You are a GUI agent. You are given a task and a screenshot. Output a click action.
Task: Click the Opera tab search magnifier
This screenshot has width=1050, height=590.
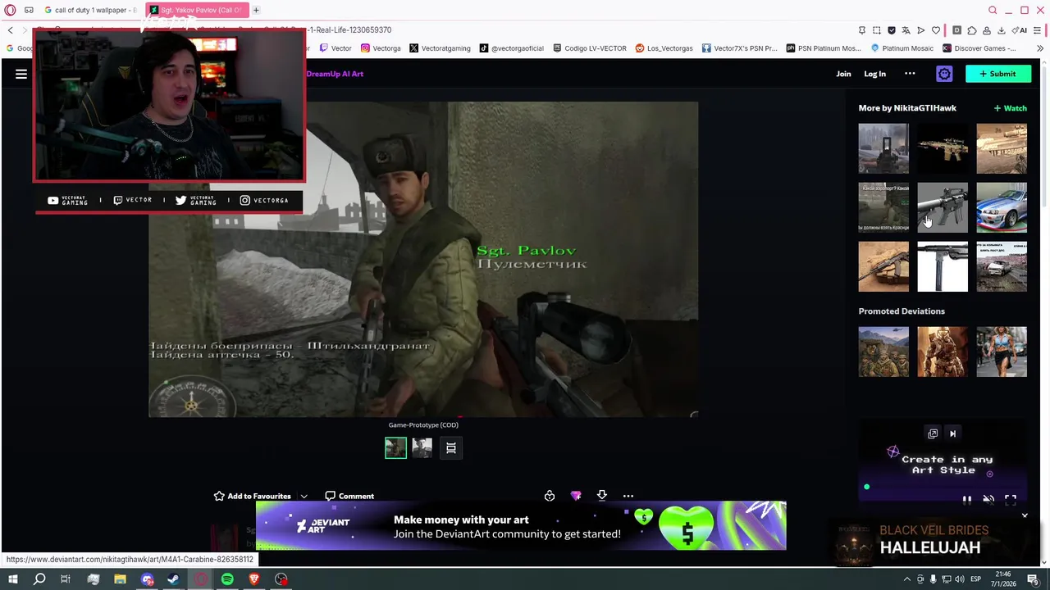coord(993,10)
